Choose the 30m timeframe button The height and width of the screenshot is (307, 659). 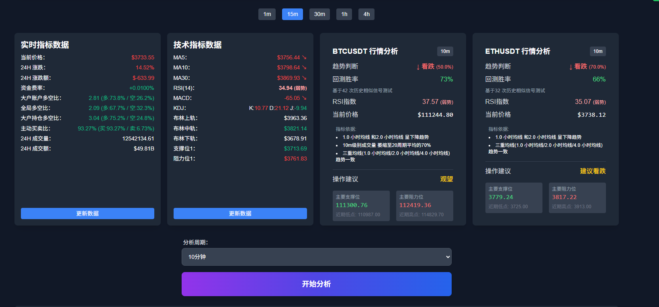point(319,14)
